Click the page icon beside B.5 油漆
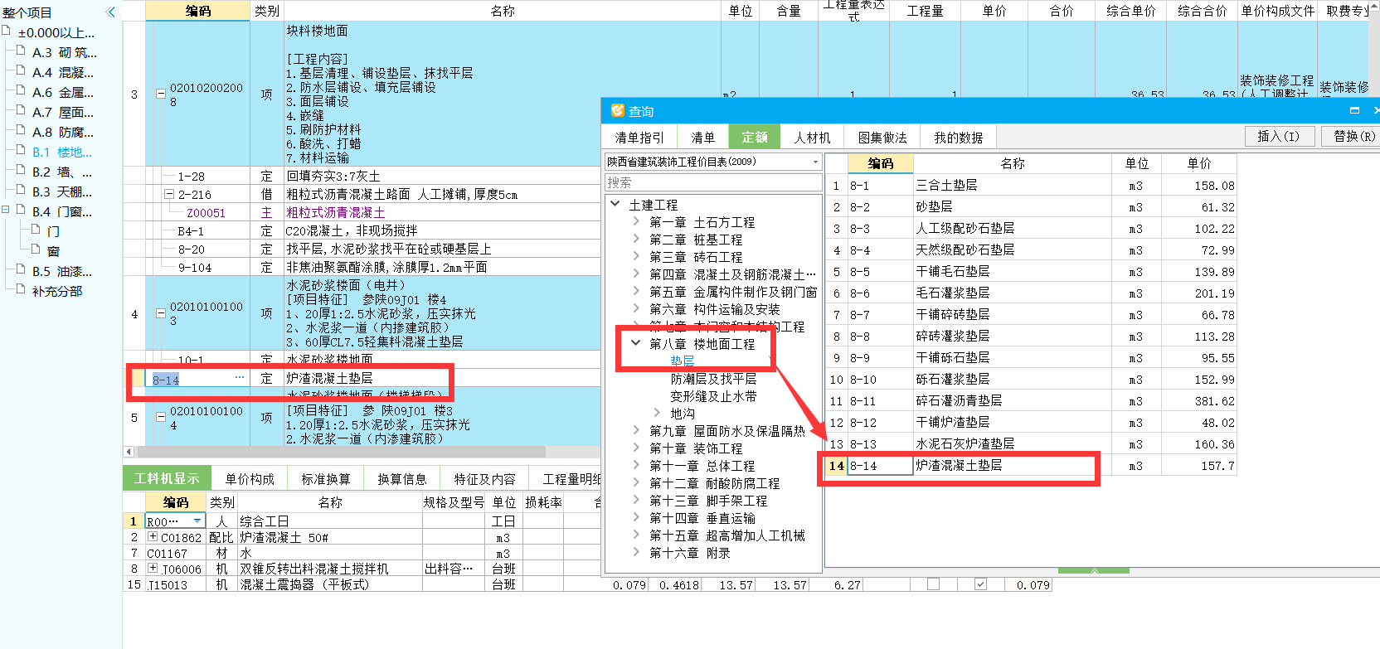1380x649 pixels. (x=21, y=269)
